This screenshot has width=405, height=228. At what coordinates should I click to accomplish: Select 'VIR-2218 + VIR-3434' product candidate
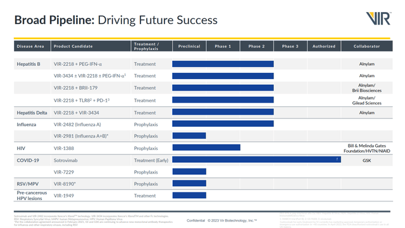[76, 113]
